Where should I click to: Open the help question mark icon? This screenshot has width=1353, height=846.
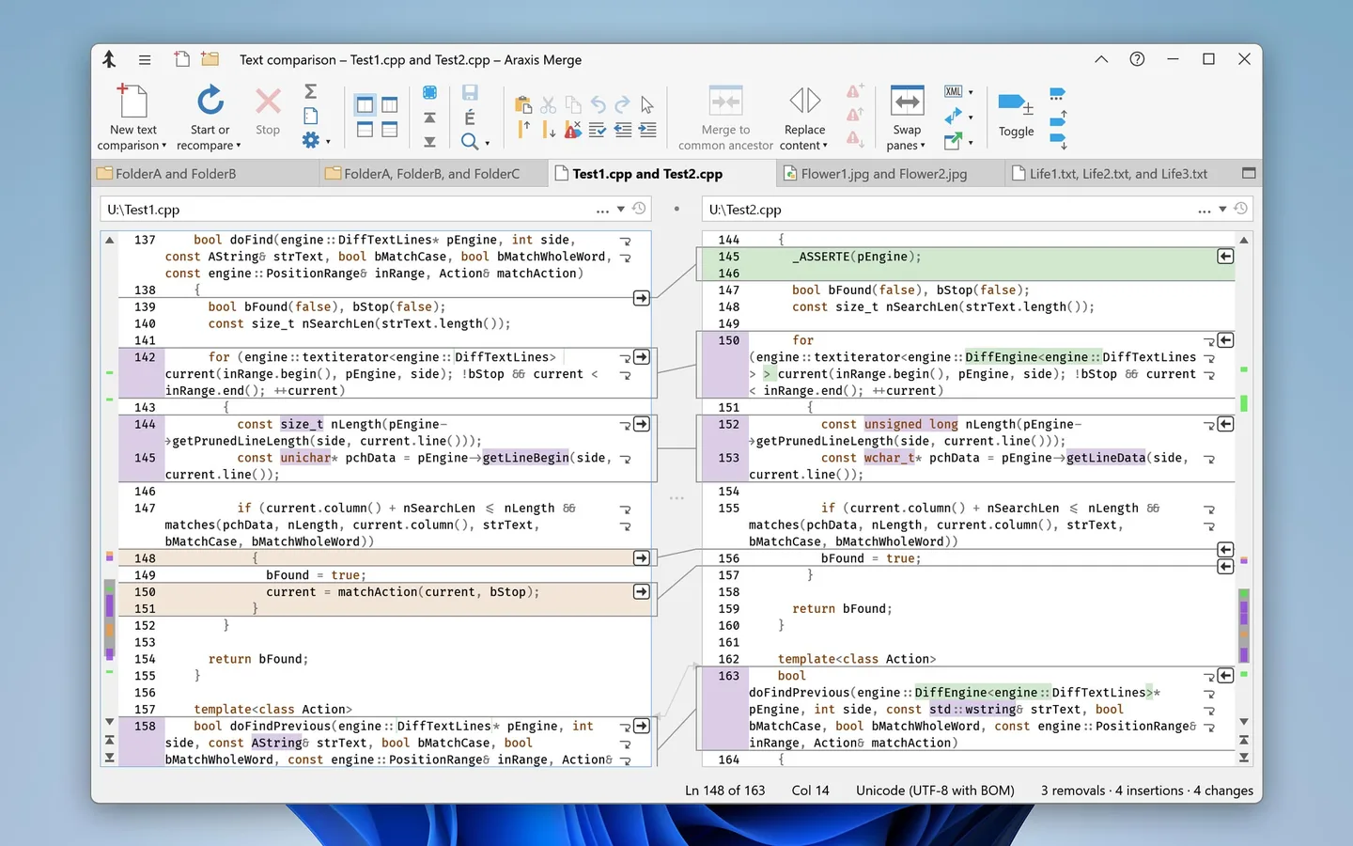click(1137, 59)
